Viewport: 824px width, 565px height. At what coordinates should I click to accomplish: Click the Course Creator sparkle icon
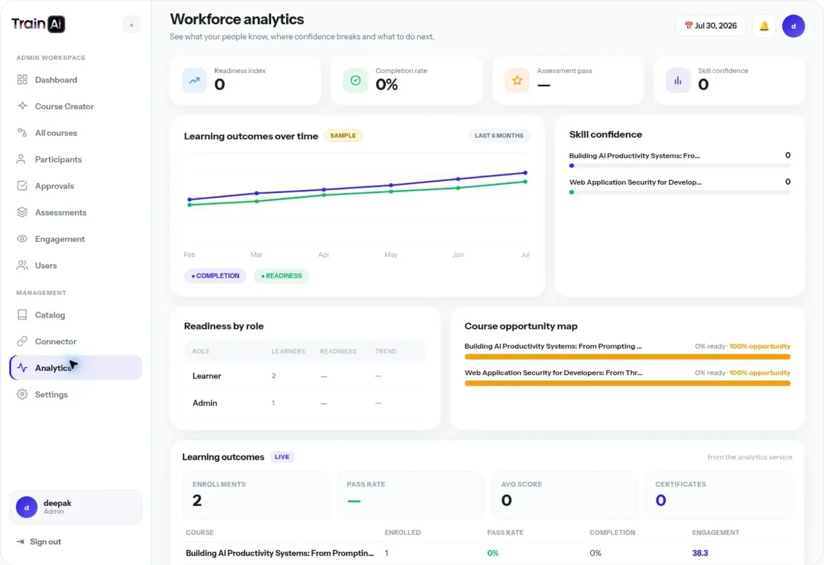pos(22,106)
